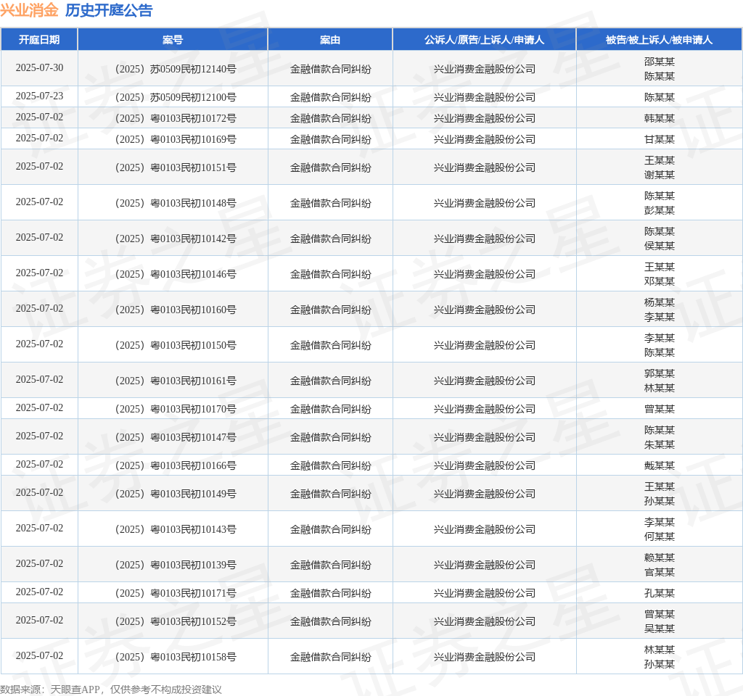Image resolution: width=743 pixels, height=696 pixels.
Task: Click the 数据来源 天眼查APP footer note
Action: [x=111, y=689]
